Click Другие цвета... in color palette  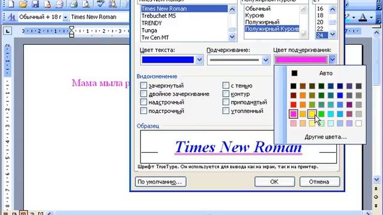(326, 137)
